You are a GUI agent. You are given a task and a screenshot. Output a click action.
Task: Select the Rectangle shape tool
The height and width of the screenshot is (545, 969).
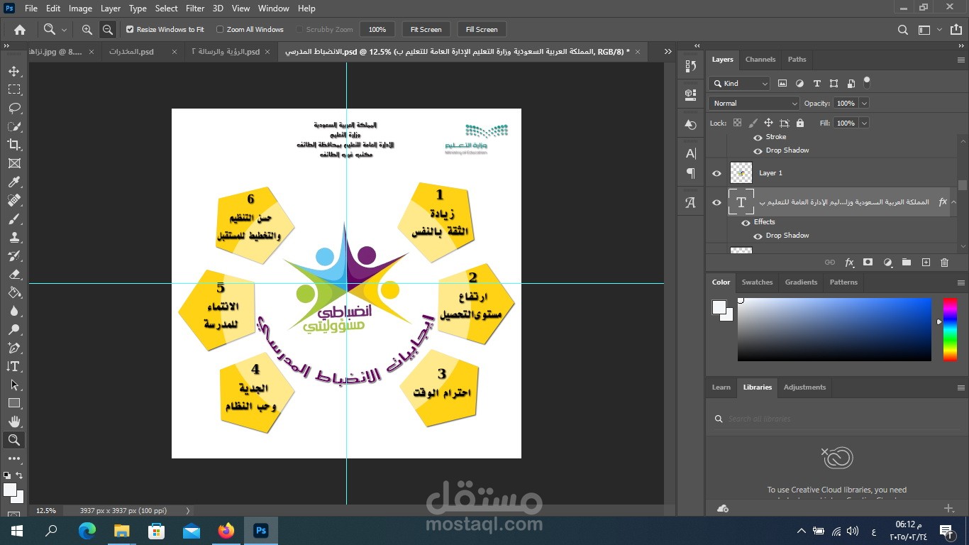click(x=14, y=403)
